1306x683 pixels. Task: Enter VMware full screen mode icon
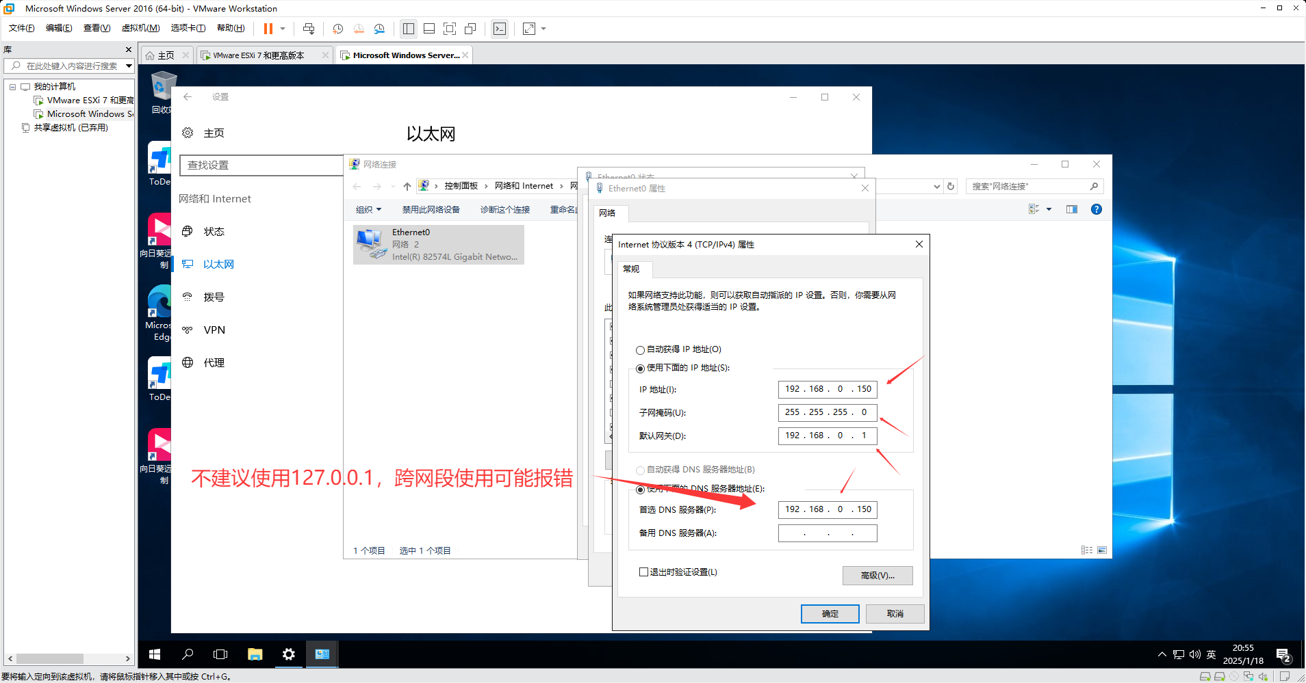pos(450,29)
